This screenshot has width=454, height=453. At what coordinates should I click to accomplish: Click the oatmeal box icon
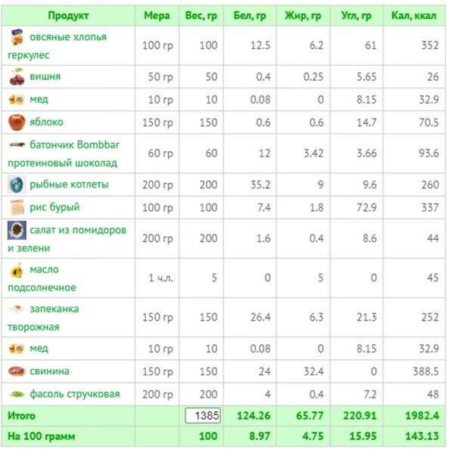point(17,37)
